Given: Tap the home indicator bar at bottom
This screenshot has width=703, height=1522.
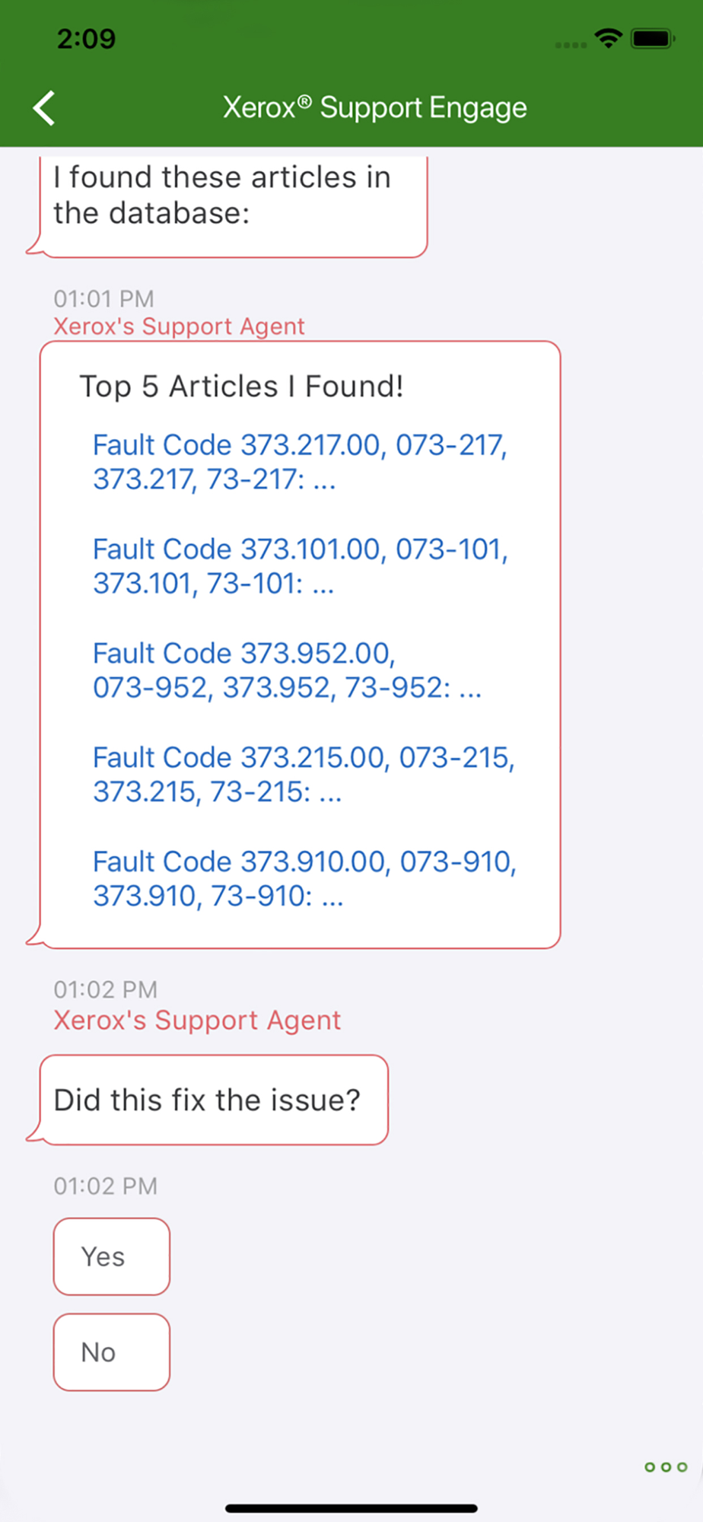Looking at the screenshot, I should click(351, 1508).
